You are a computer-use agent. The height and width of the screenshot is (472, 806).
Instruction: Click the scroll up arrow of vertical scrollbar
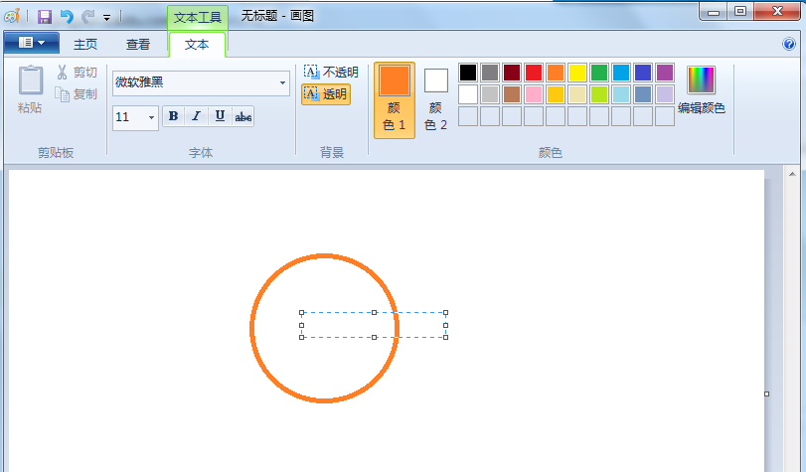(x=792, y=174)
